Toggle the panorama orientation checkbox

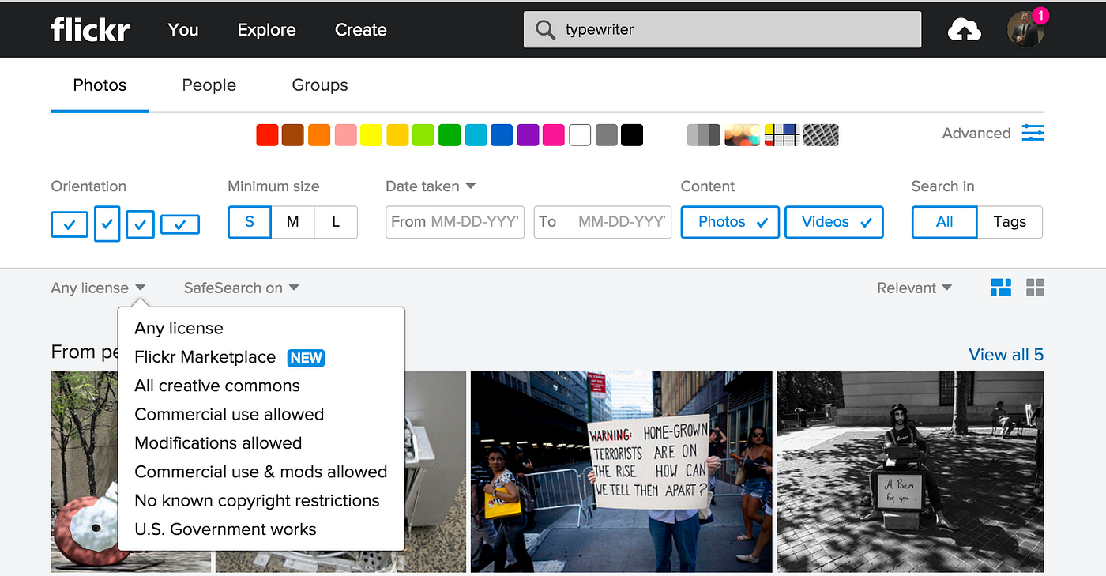180,224
